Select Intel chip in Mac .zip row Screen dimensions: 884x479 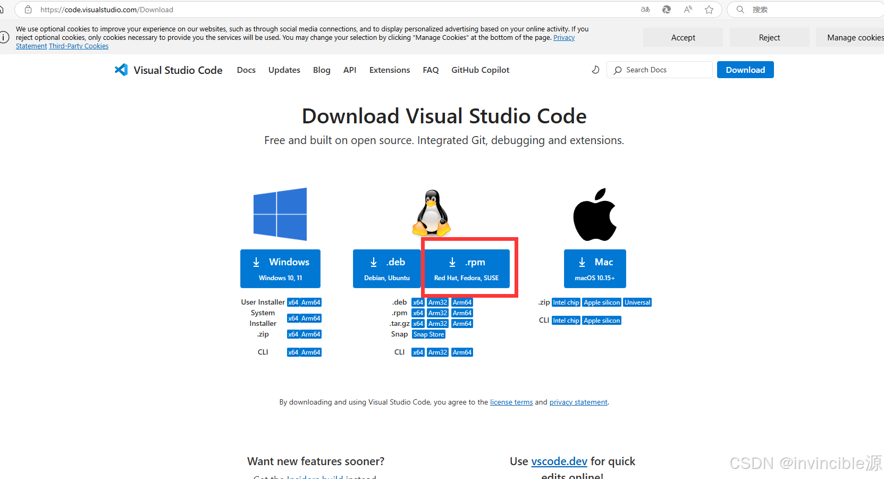(x=566, y=302)
